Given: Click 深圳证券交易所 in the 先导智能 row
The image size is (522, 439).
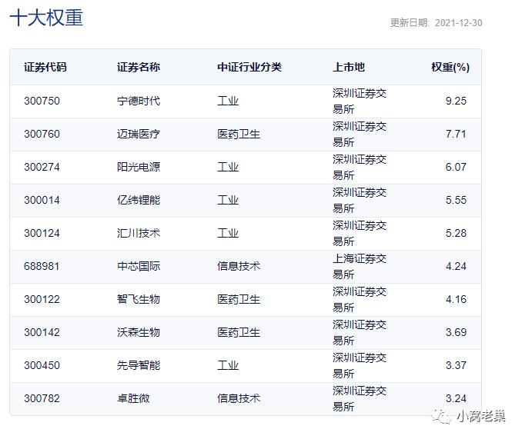Looking at the screenshot, I should coord(360,365).
